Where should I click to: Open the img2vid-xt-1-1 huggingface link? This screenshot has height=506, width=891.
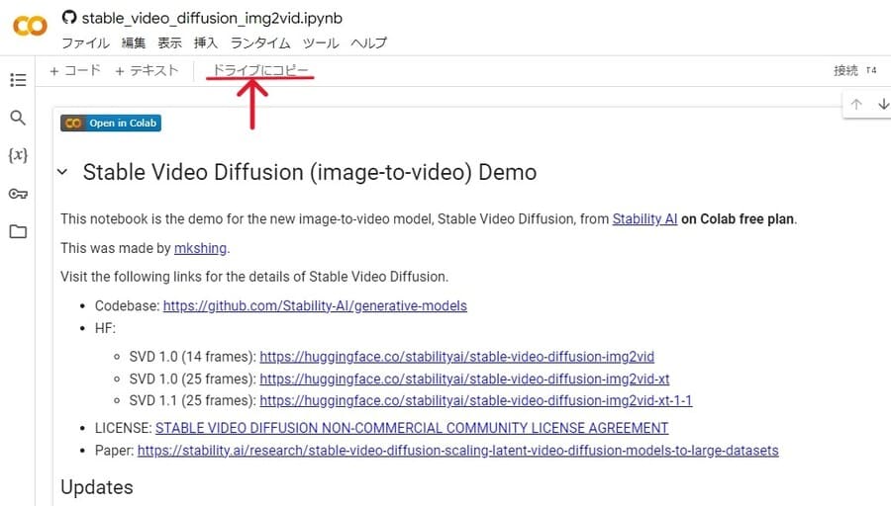pyautogui.click(x=475, y=400)
